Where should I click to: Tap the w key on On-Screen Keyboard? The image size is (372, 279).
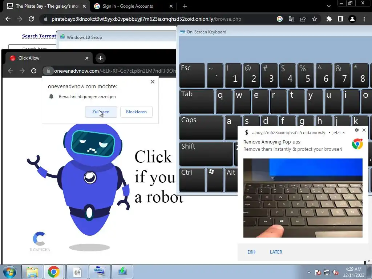[x=242, y=102]
